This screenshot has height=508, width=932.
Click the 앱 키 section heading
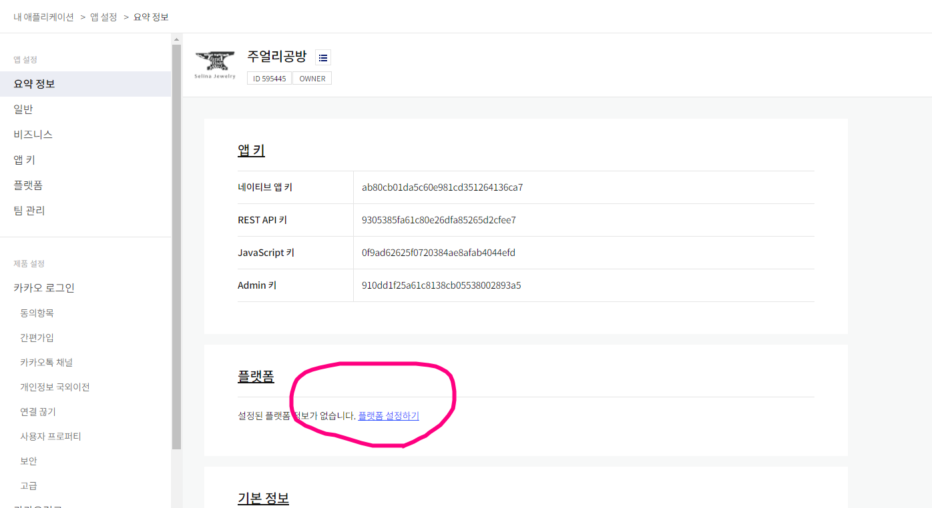point(251,150)
